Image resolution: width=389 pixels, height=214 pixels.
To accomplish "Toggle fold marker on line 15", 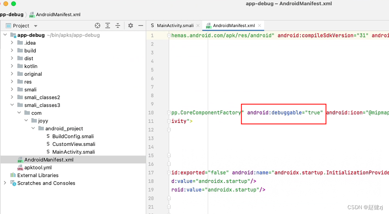I will click(x=169, y=156).
